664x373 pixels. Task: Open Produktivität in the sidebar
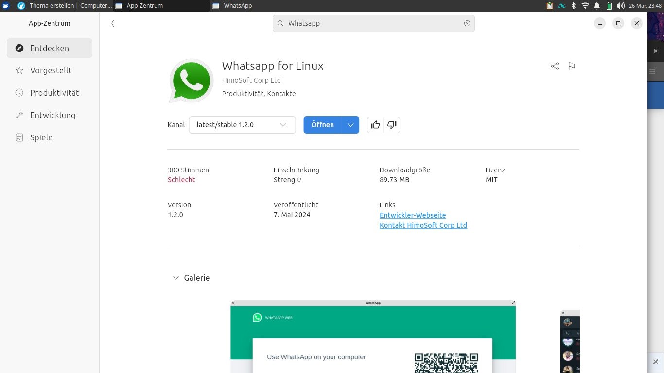click(50, 93)
